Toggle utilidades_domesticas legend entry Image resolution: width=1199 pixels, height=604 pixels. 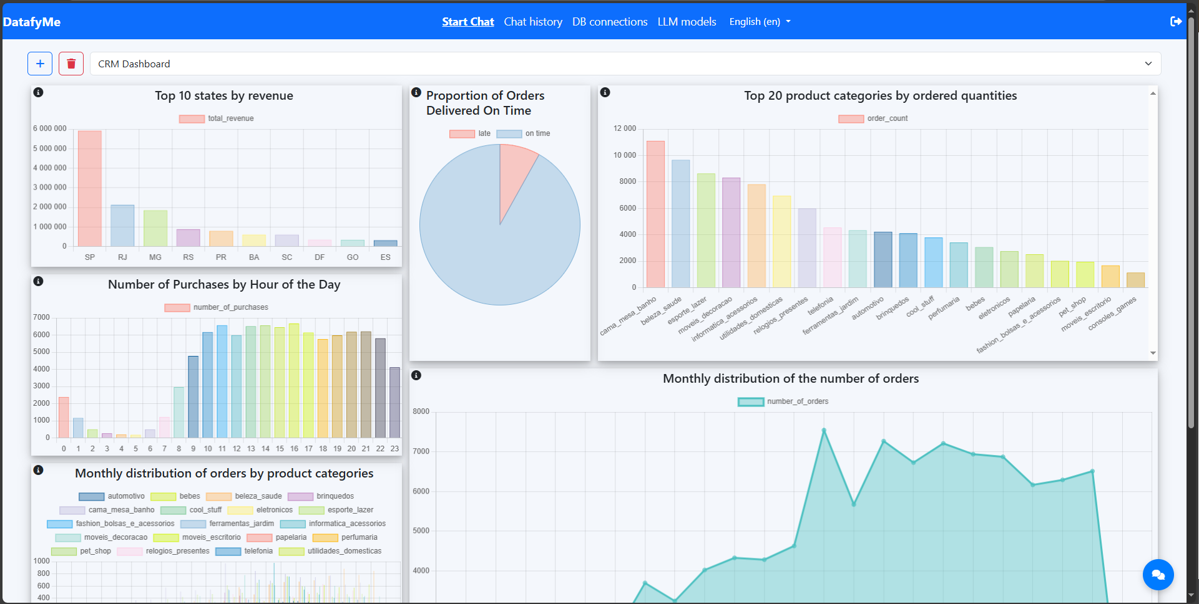(330, 551)
